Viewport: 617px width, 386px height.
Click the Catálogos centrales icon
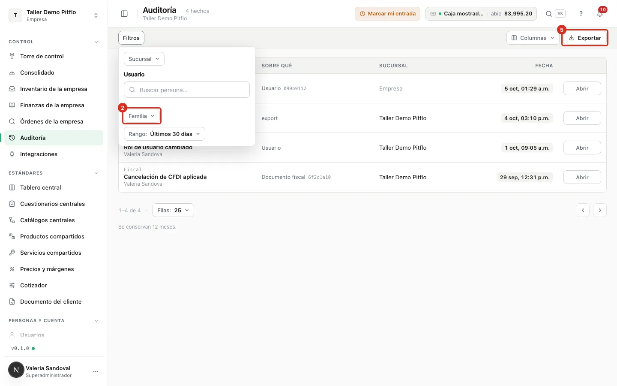pyautogui.click(x=12, y=220)
